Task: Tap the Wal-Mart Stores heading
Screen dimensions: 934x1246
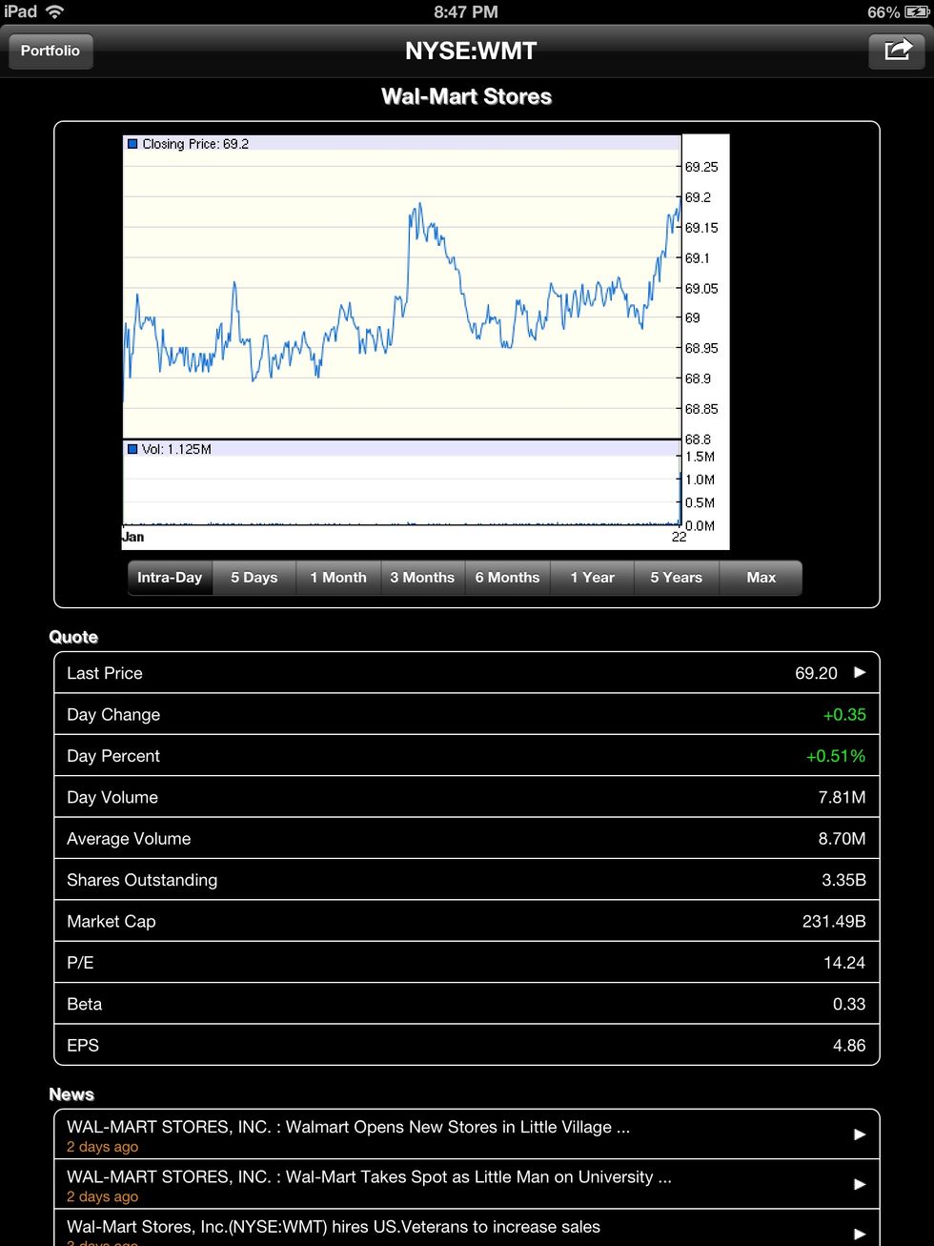Action: coord(467,96)
